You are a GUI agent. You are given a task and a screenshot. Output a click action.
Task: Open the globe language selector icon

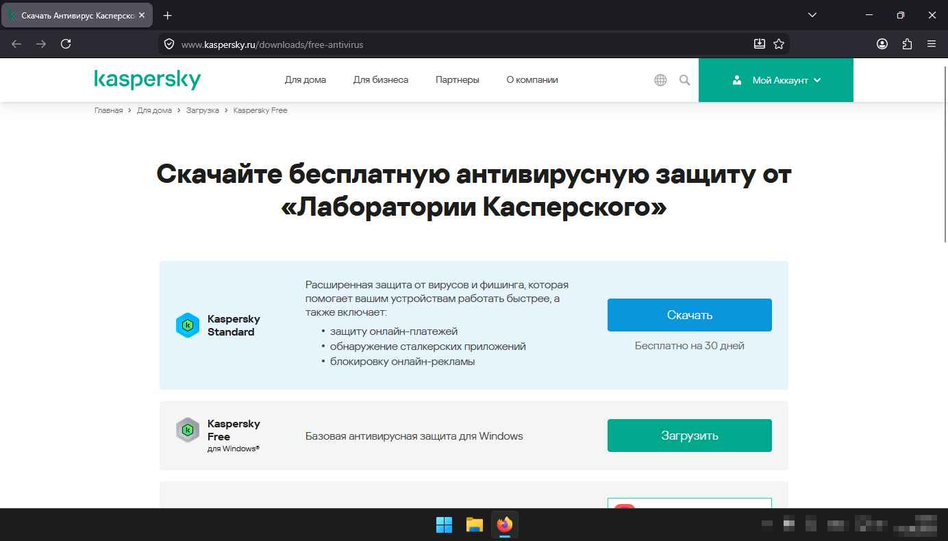(x=660, y=80)
